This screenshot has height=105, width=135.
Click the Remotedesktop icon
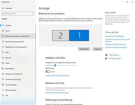pos(3,90)
